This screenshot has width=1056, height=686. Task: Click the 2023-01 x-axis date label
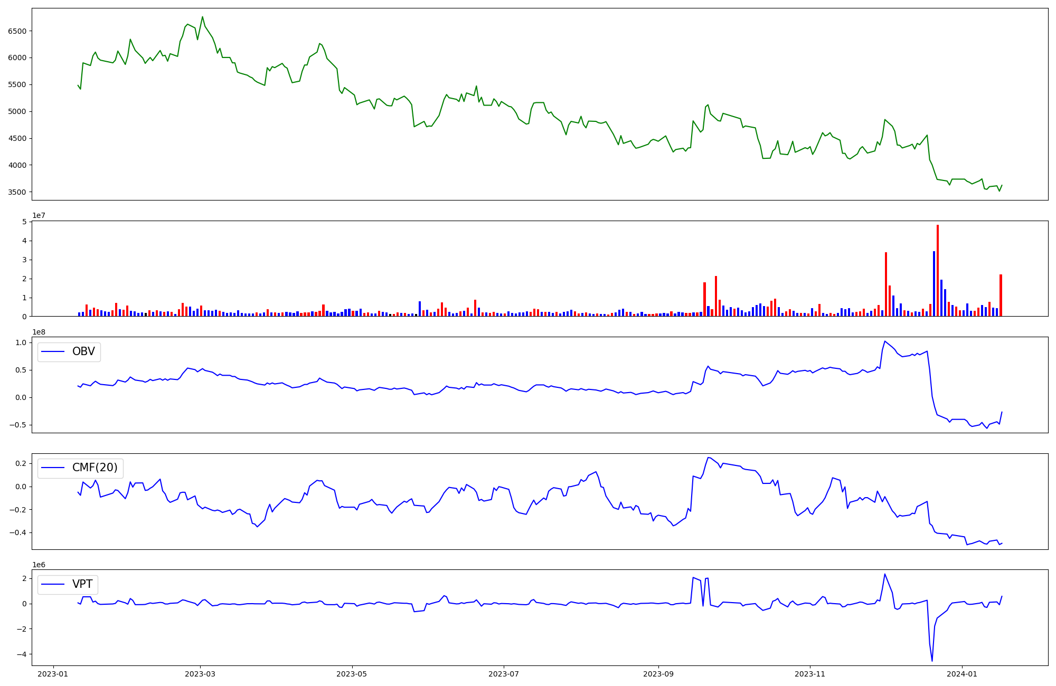tap(53, 674)
